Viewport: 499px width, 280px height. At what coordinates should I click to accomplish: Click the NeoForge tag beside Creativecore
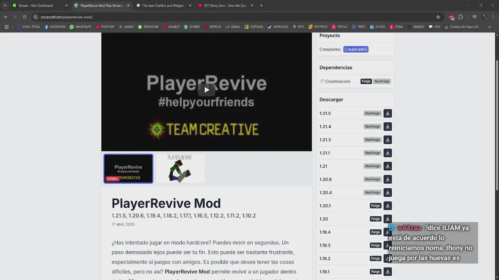(x=382, y=81)
